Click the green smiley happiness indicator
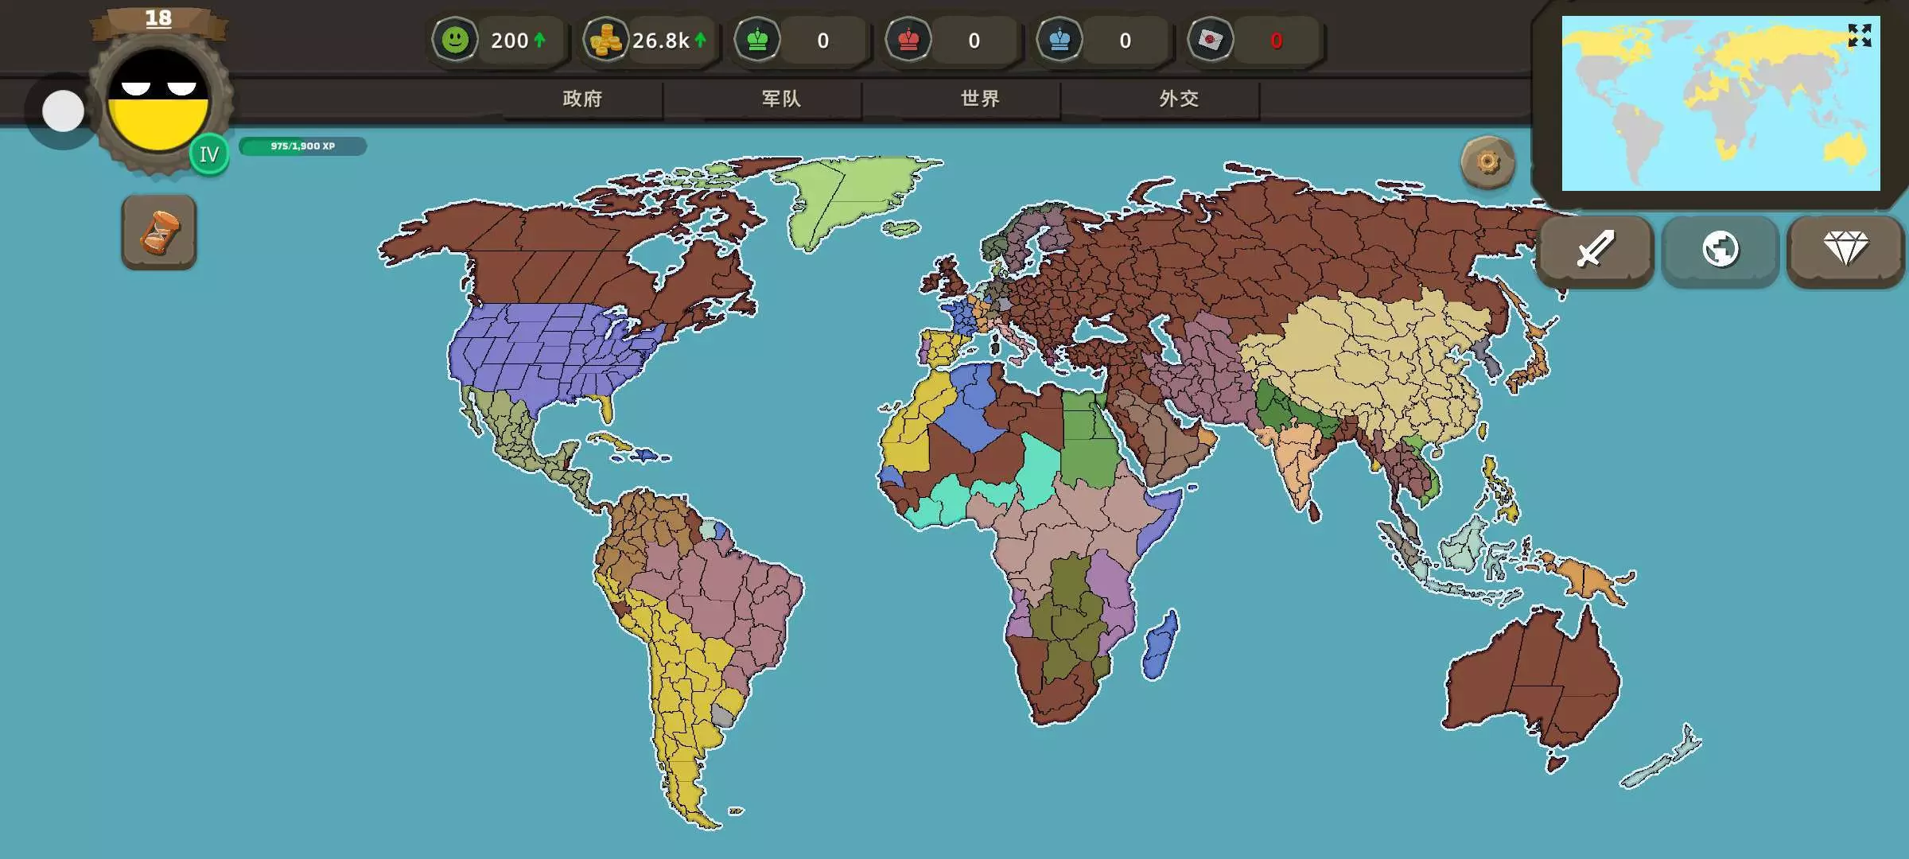The height and width of the screenshot is (859, 1909). [455, 40]
